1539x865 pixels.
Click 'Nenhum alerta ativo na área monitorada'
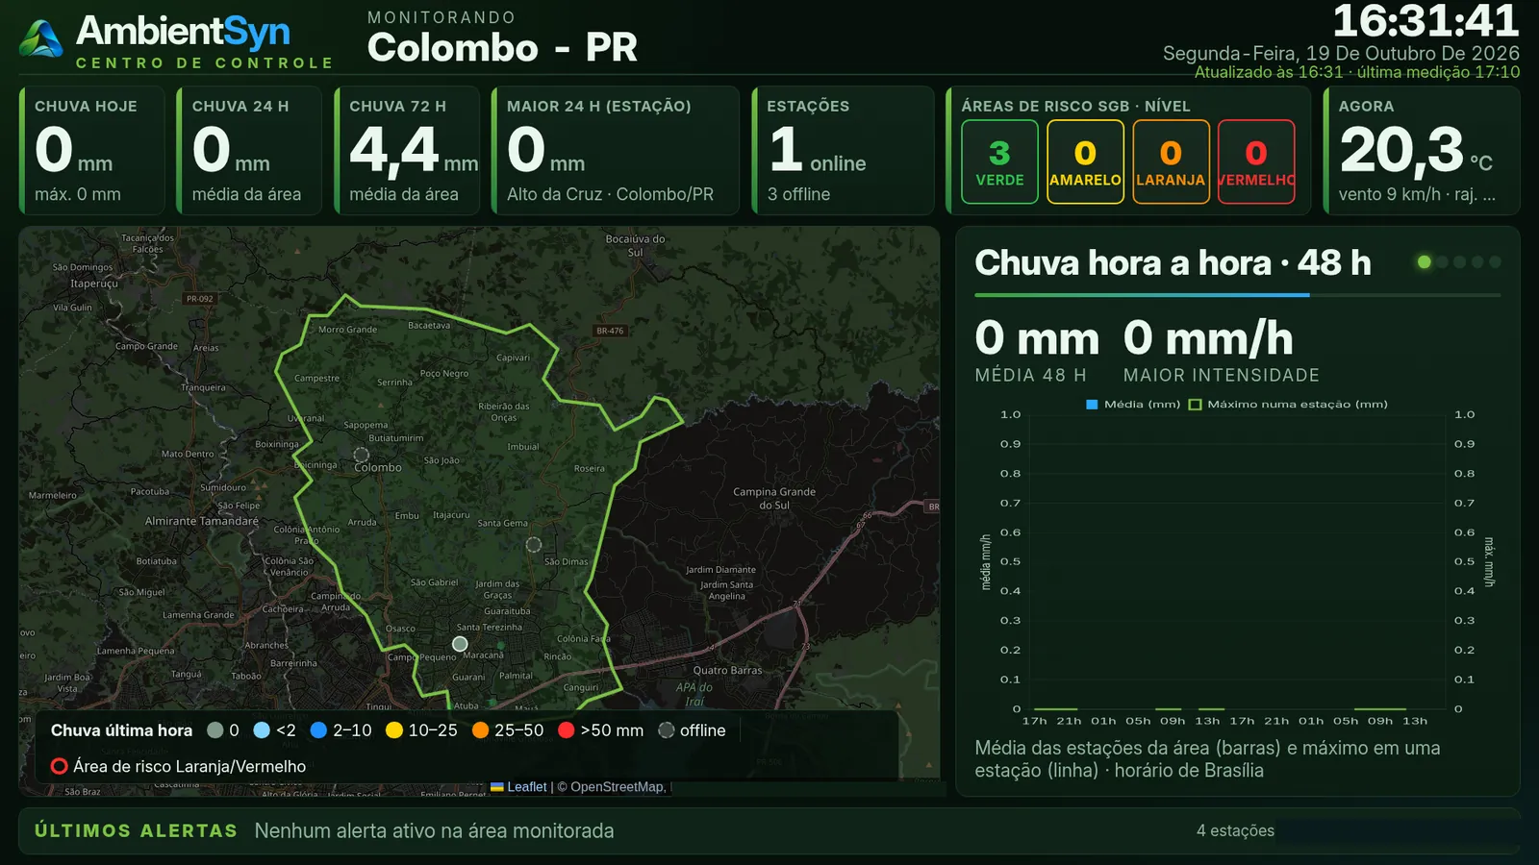[x=434, y=831]
